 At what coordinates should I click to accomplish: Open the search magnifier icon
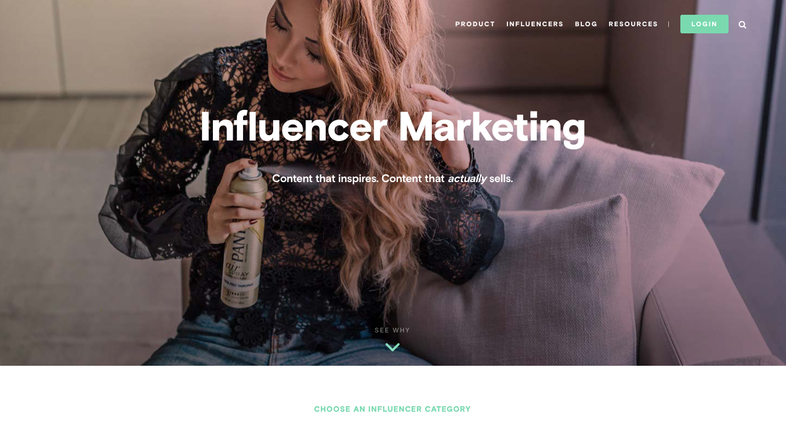click(x=742, y=25)
